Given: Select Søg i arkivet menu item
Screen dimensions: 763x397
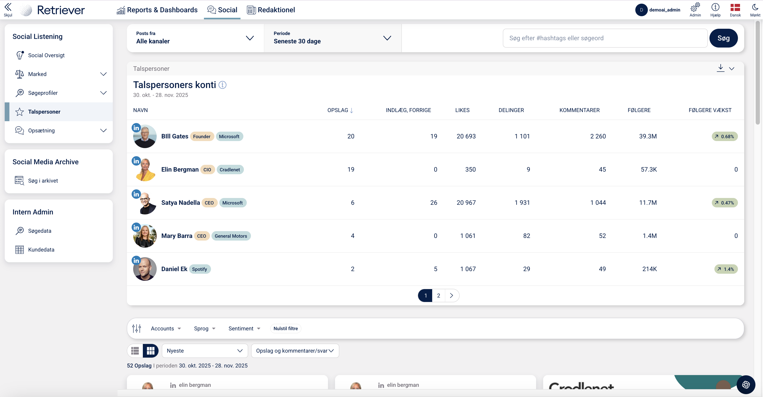Looking at the screenshot, I should click(43, 181).
